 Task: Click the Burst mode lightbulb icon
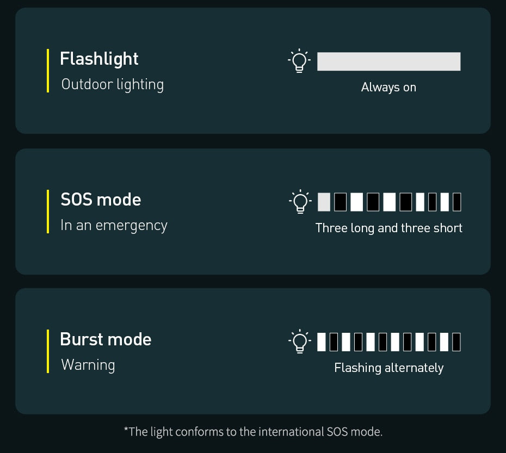pos(299,342)
